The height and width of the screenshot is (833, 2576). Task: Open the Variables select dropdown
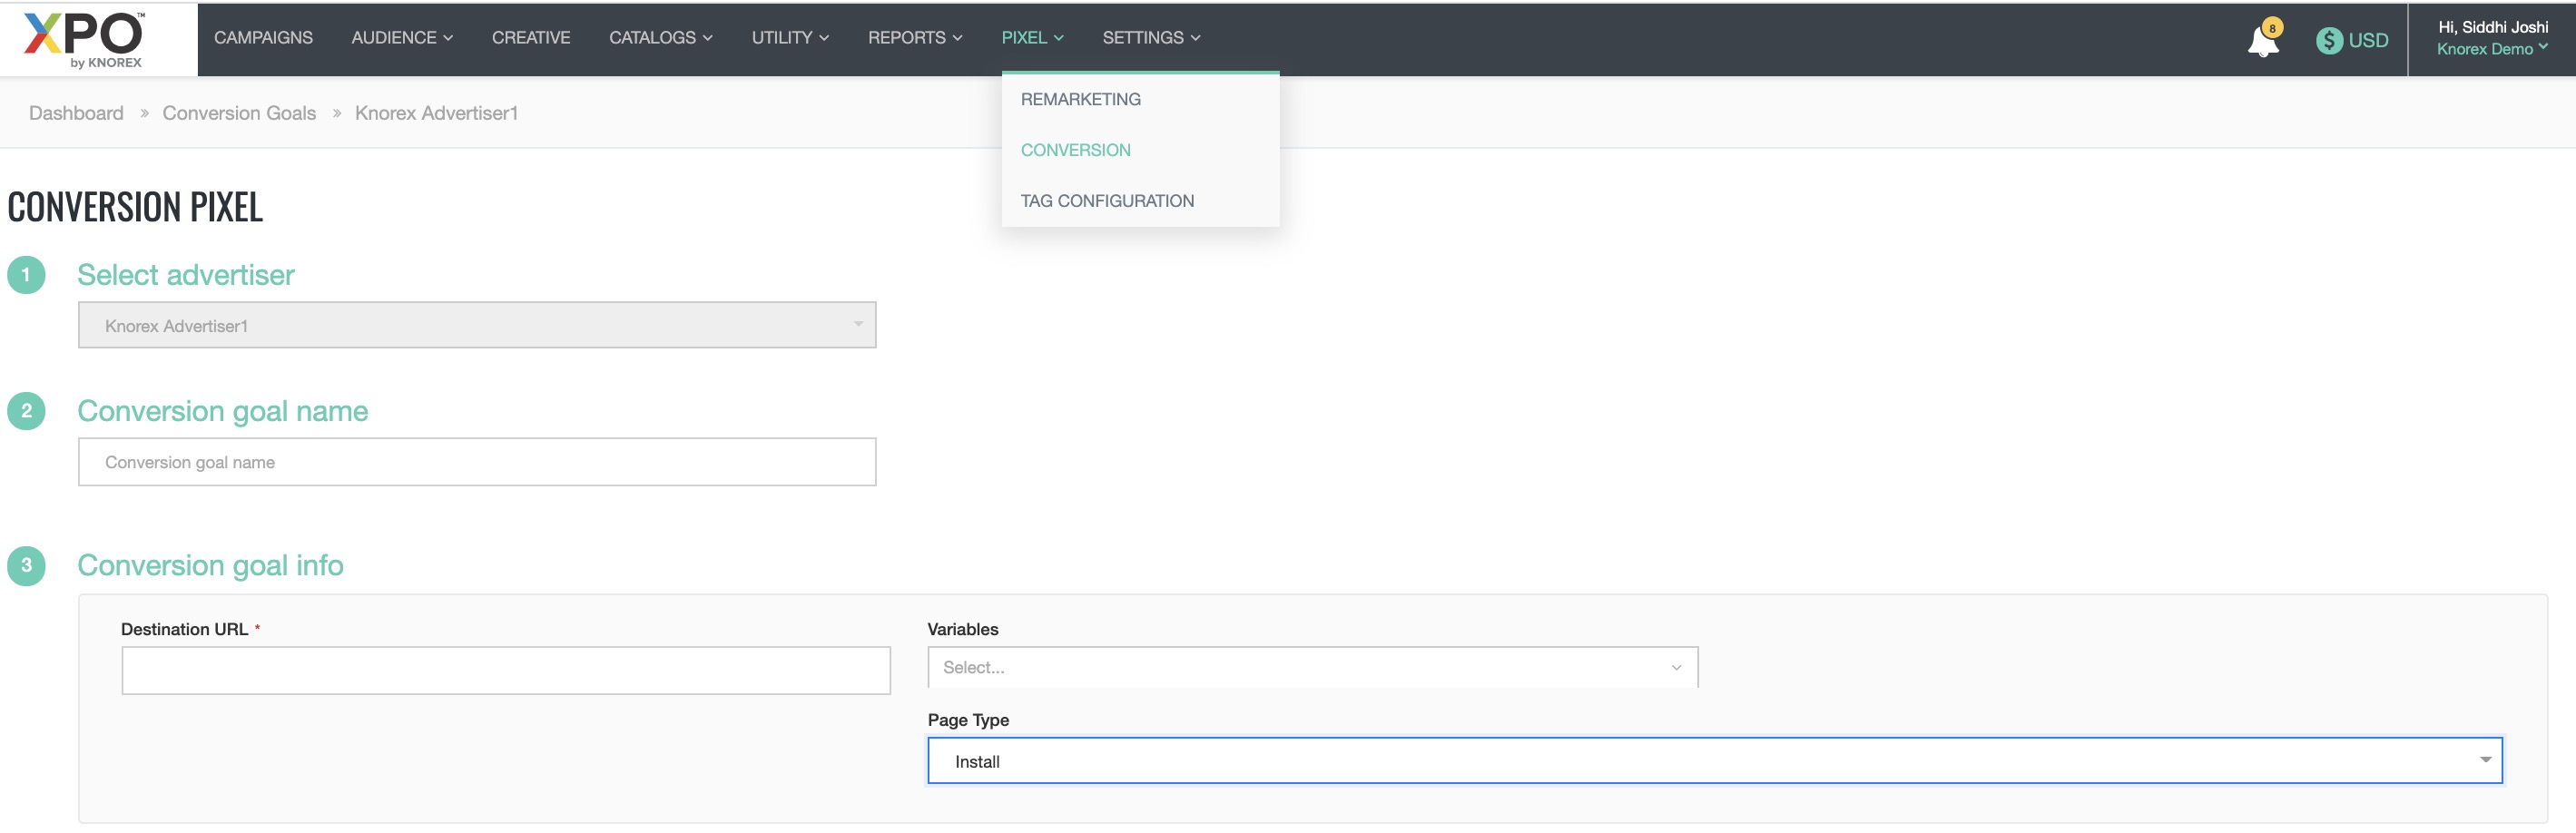[1311, 667]
